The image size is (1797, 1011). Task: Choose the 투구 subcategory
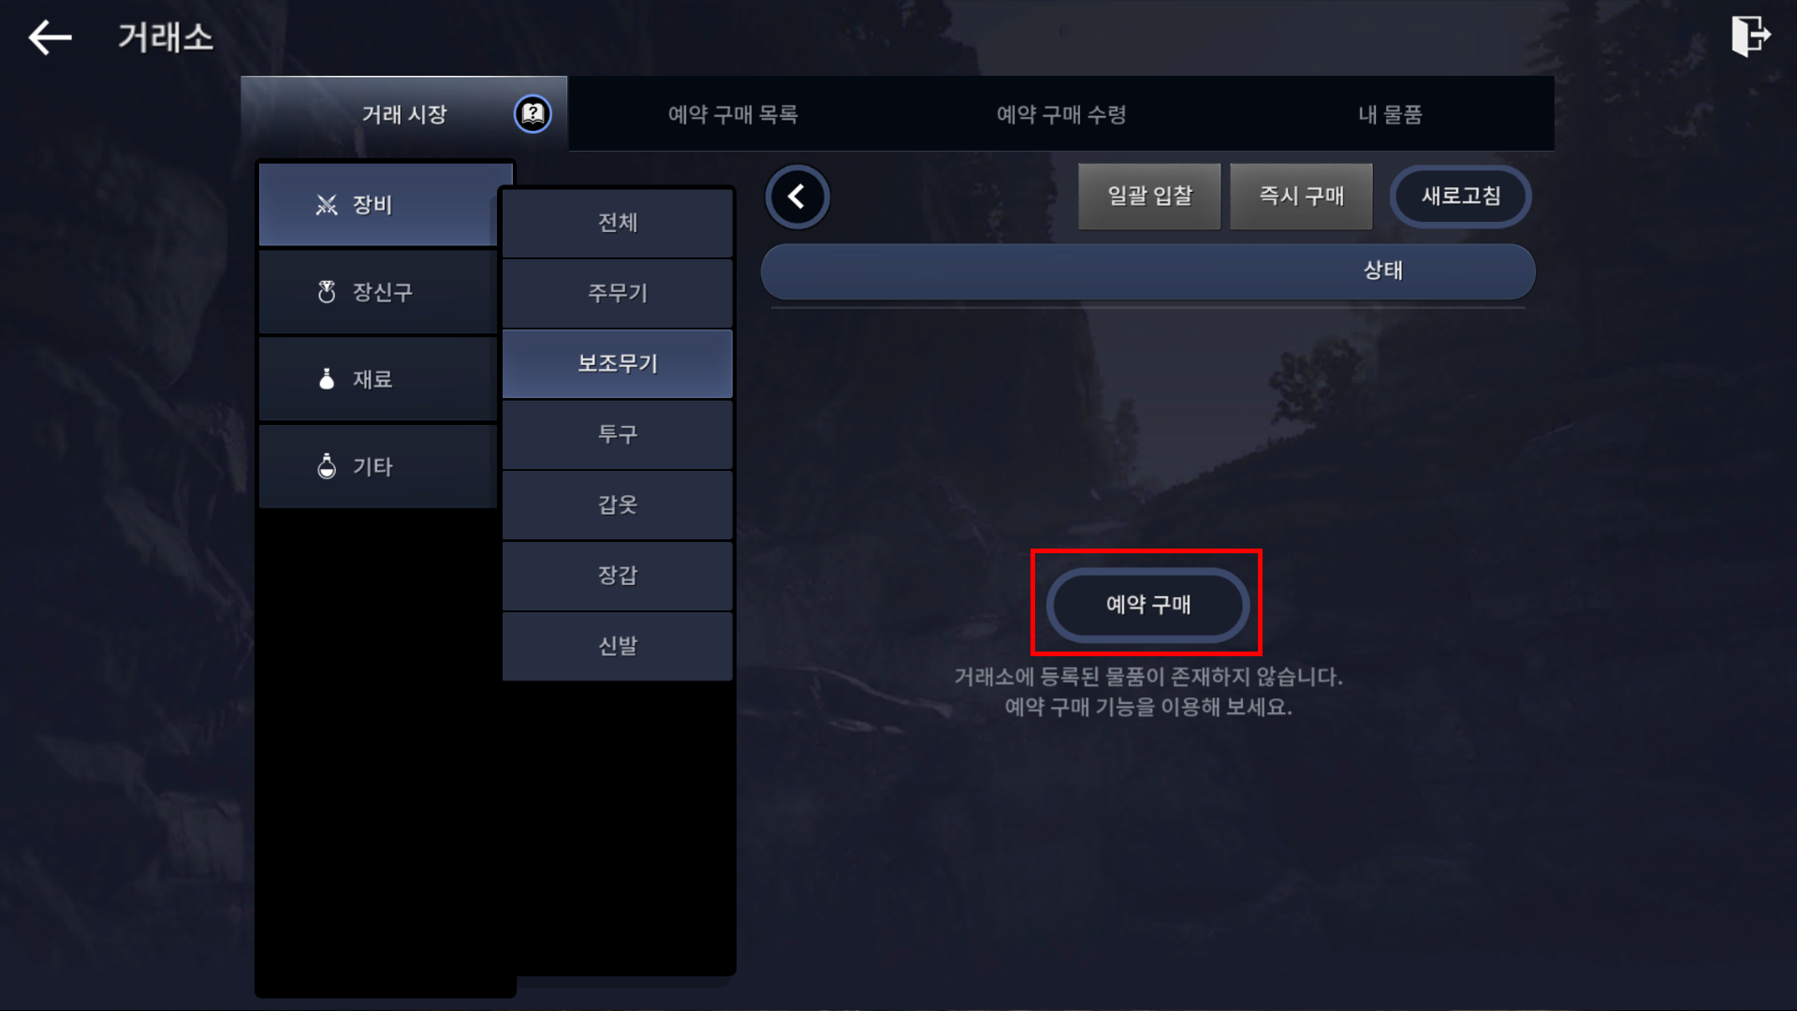tap(618, 434)
